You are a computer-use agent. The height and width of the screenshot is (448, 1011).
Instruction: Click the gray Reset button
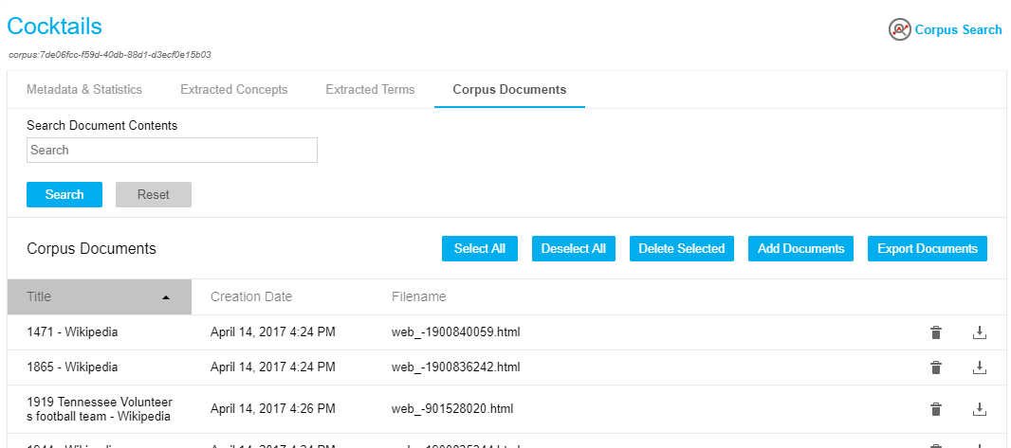(154, 194)
